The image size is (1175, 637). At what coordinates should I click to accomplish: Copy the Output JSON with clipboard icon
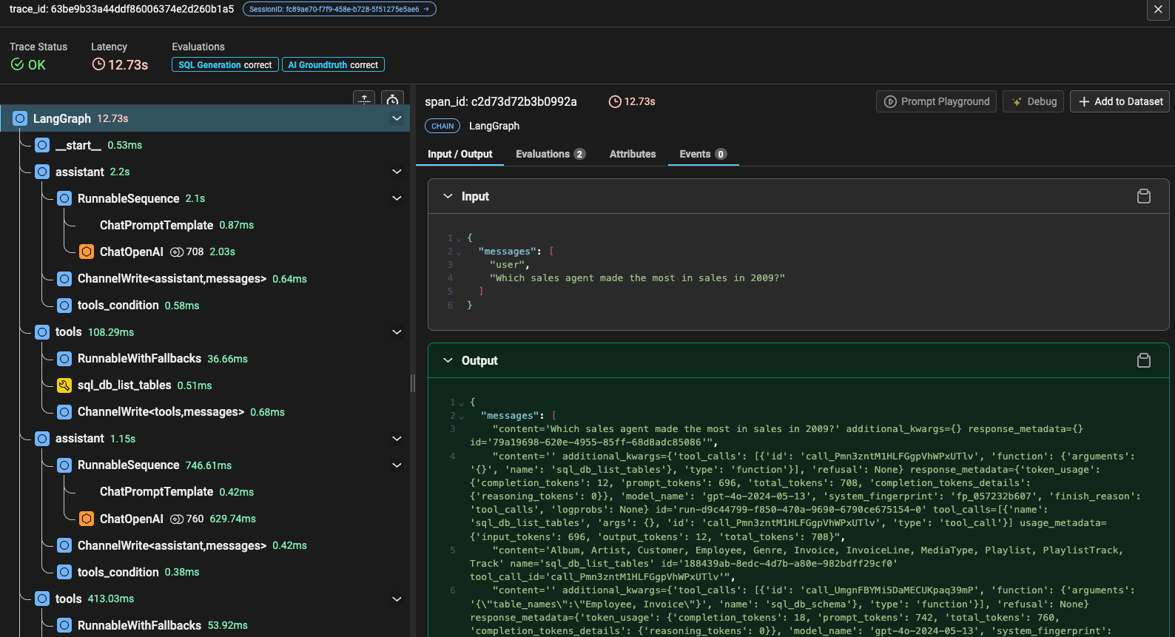coord(1143,360)
